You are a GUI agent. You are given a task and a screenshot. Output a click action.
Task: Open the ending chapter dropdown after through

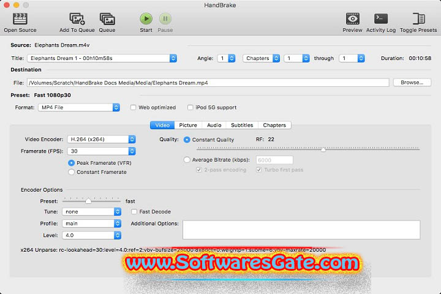(x=352, y=58)
